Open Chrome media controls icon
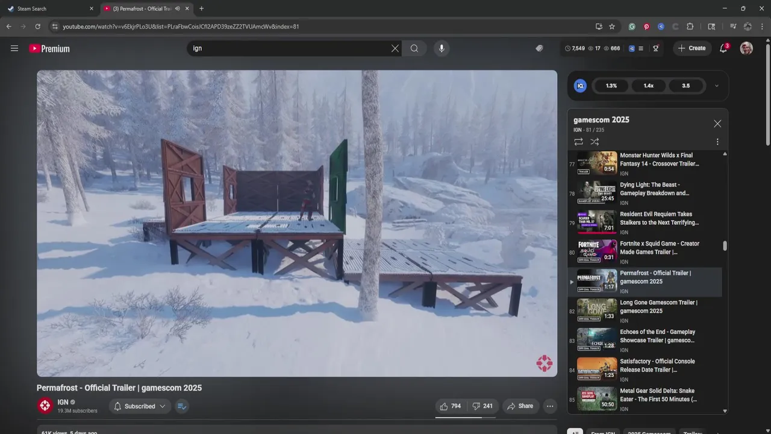The image size is (771, 434). 733,27
